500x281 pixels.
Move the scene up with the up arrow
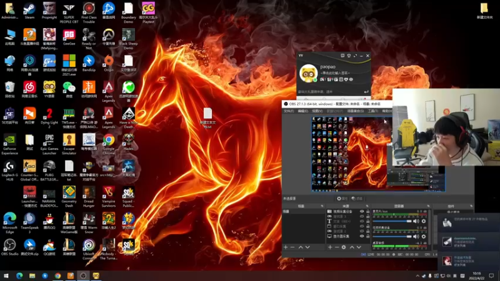(x=301, y=247)
